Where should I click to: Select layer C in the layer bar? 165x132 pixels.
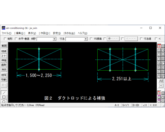point(163,63)
